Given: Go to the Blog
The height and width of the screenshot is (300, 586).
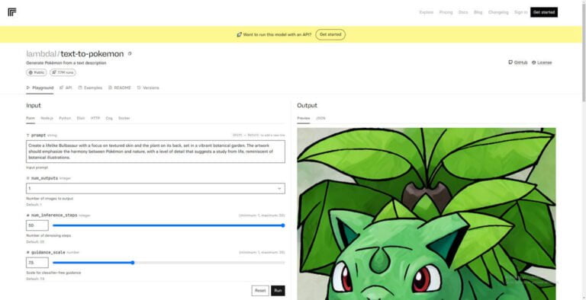Looking at the screenshot, I should [478, 12].
